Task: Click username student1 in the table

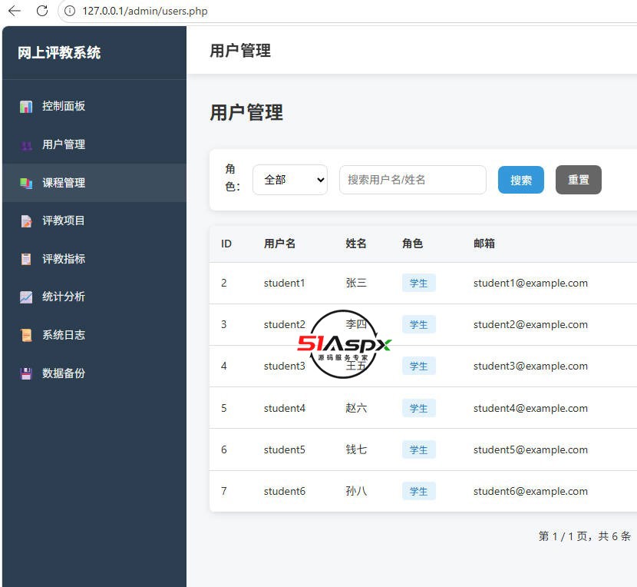Action: point(285,283)
